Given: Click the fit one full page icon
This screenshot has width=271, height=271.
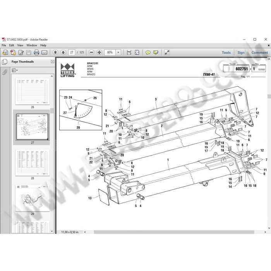Looking at the screenshot, I should tap(137, 52).
